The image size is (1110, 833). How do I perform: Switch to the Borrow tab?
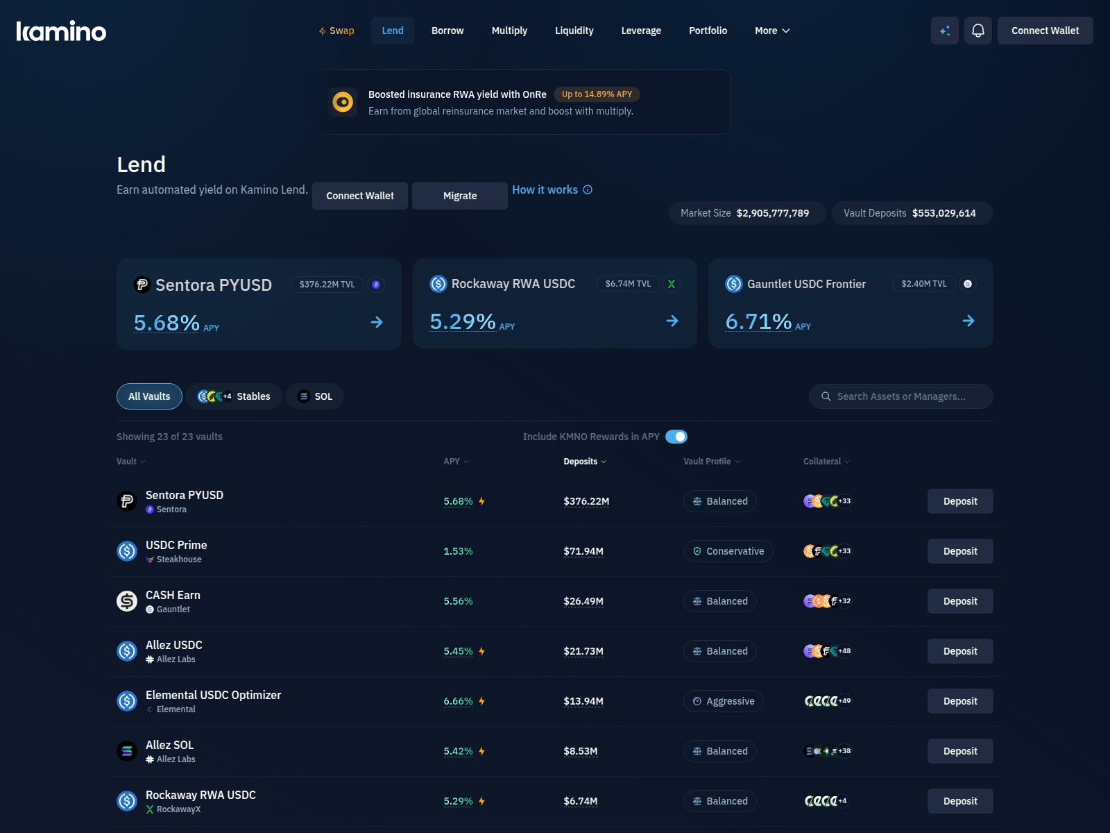pyautogui.click(x=447, y=31)
